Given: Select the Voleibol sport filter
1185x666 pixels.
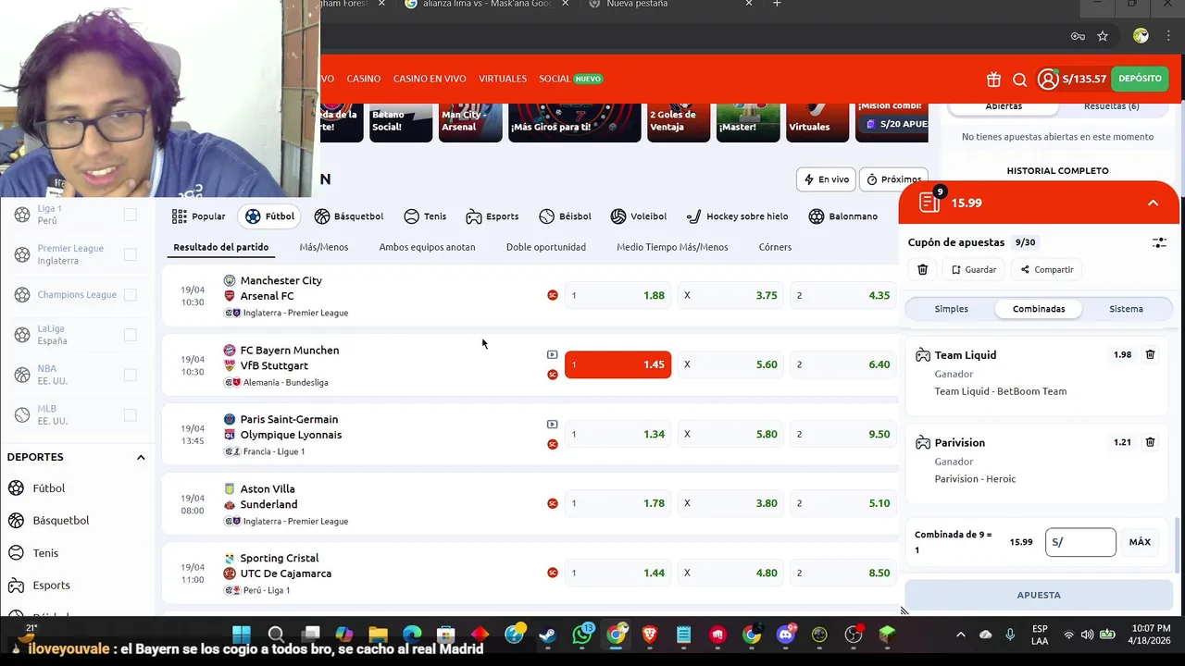Looking at the screenshot, I should click(x=639, y=216).
